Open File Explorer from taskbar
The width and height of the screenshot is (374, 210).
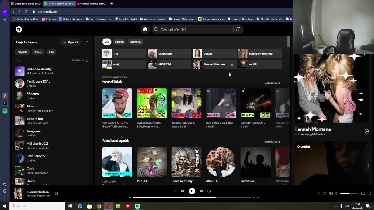(x=118, y=206)
